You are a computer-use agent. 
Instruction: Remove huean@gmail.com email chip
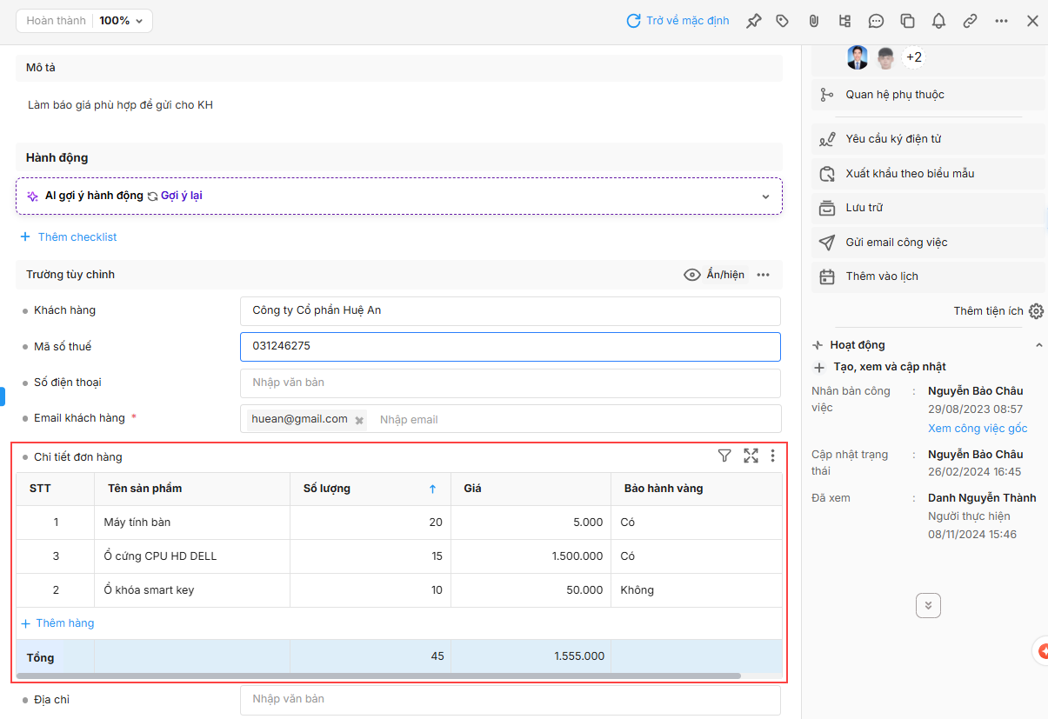coord(358,420)
